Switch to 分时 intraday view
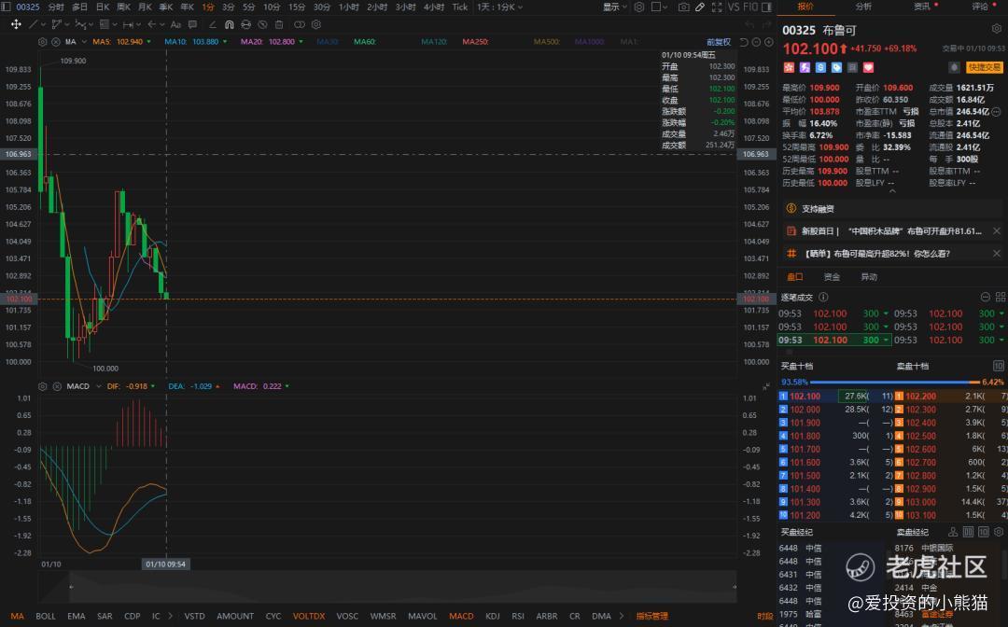 click(x=56, y=7)
